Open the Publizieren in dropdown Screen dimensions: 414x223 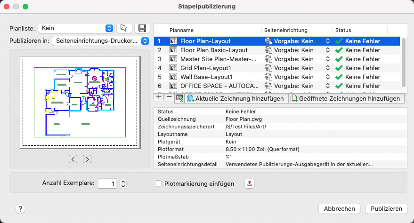(x=101, y=41)
